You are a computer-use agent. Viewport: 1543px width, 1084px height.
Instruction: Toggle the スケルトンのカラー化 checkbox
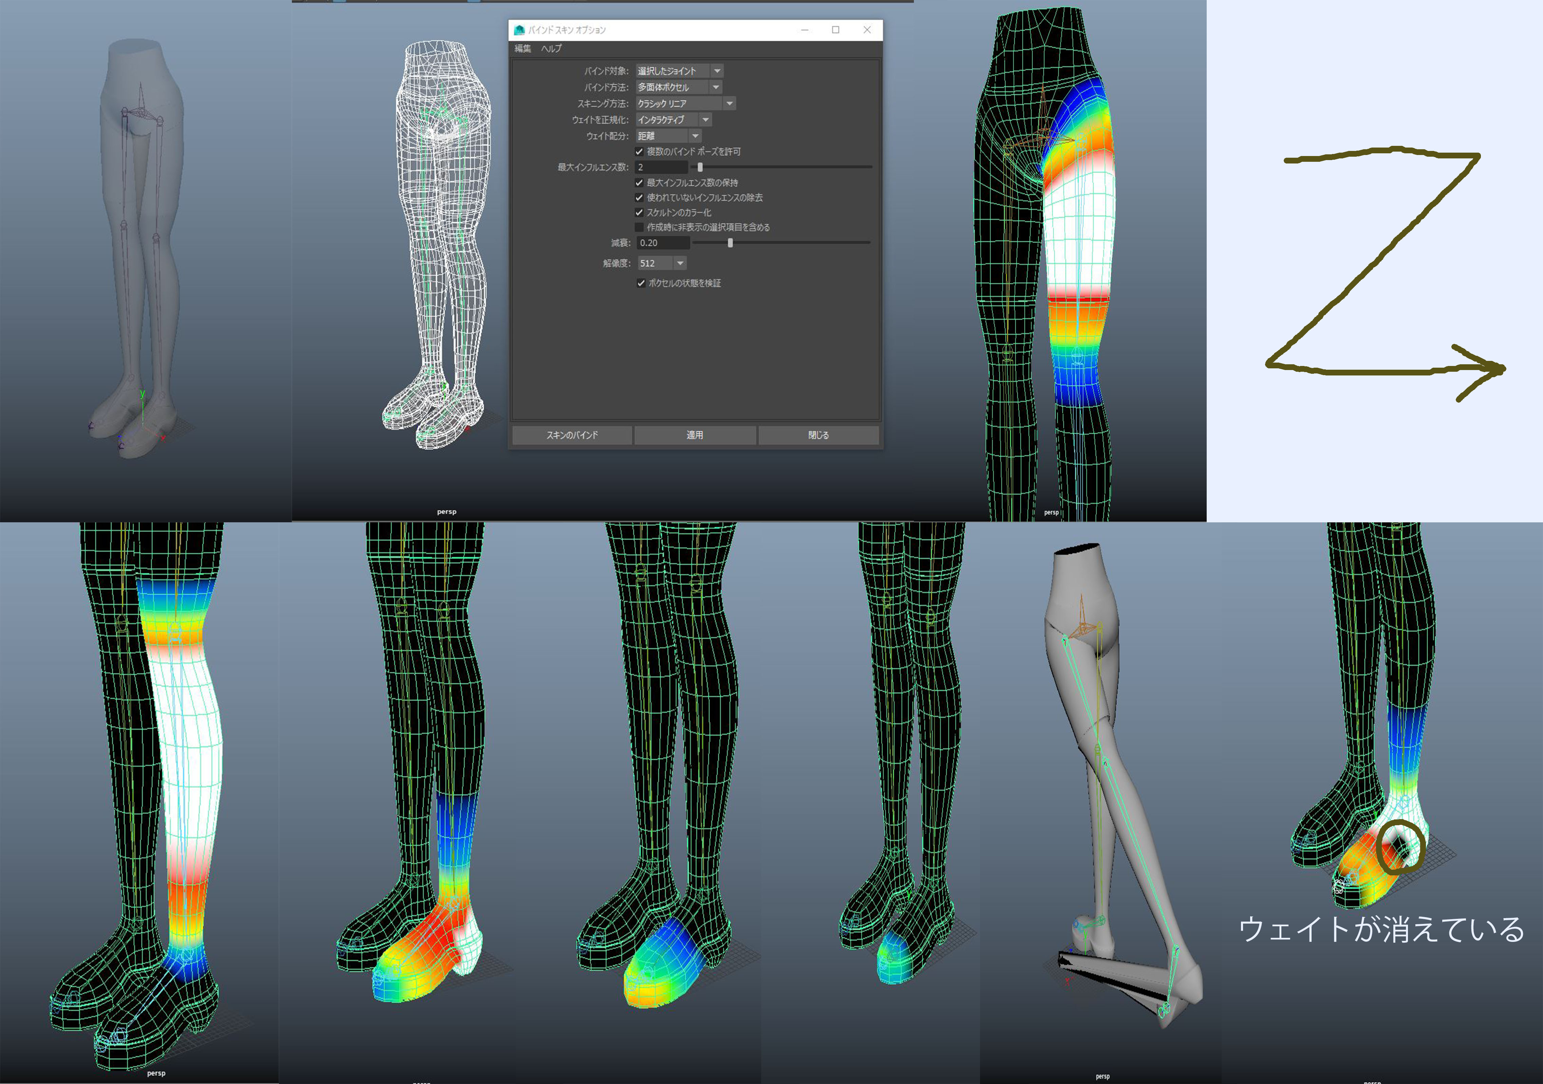click(x=639, y=212)
